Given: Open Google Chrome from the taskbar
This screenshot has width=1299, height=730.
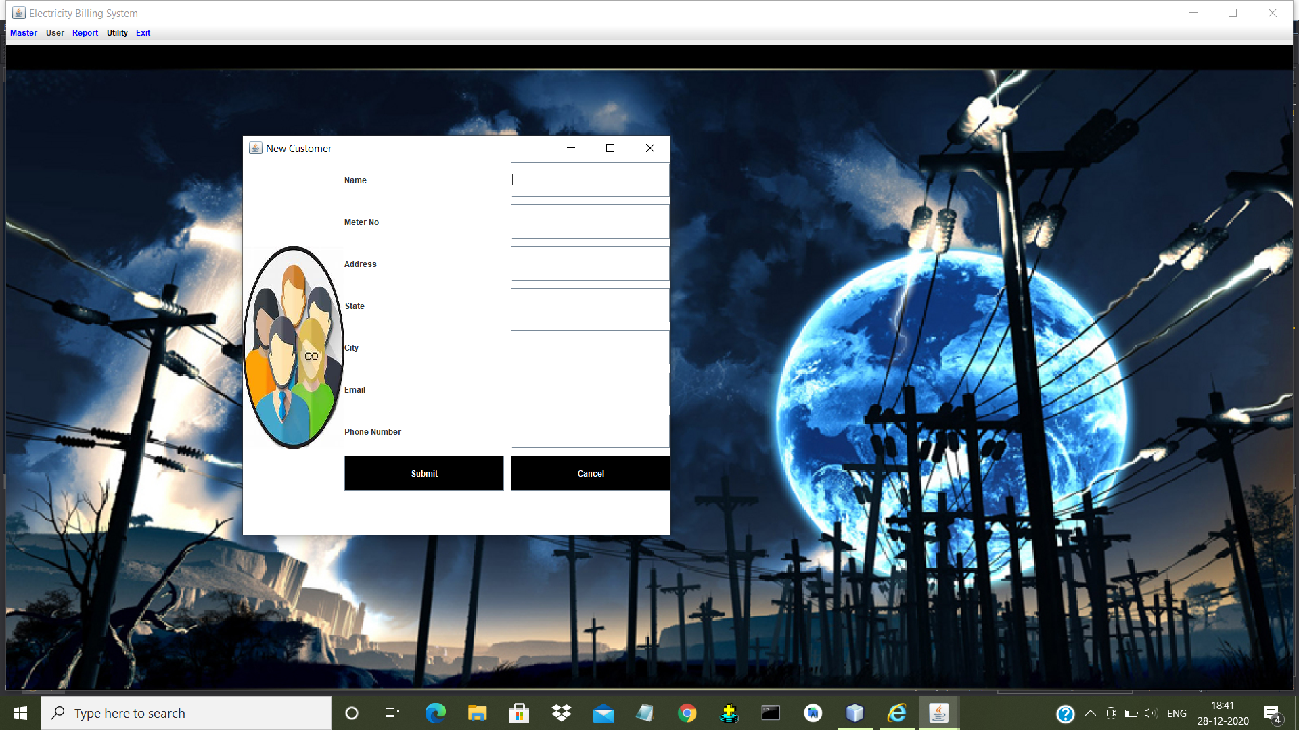Looking at the screenshot, I should pyautogui.click(x=686, y=712).
